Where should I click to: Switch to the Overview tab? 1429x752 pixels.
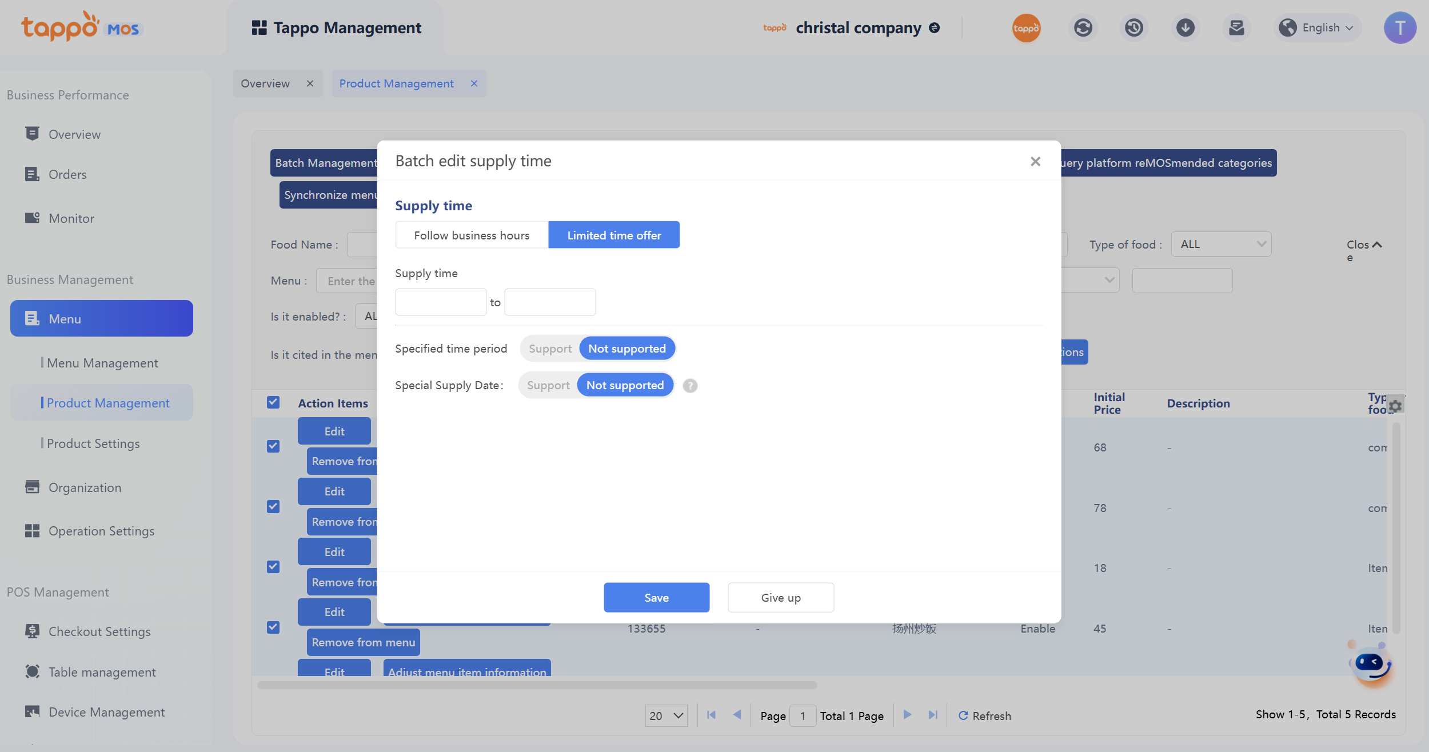(266, 83)
